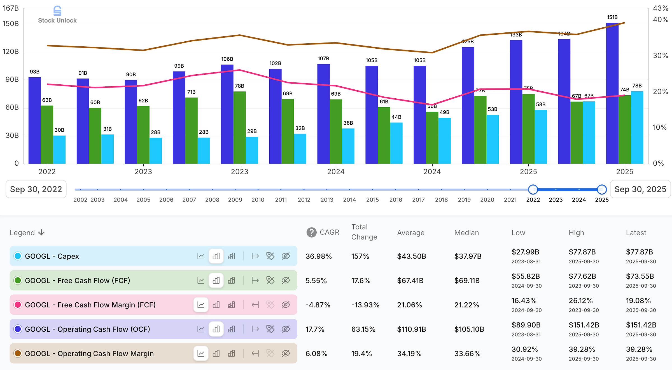Change FCF Margin series to bar chart
Image resolution: width=672 pixels, height=370 pixels.
pyautogui.click(x=216, y=305)
